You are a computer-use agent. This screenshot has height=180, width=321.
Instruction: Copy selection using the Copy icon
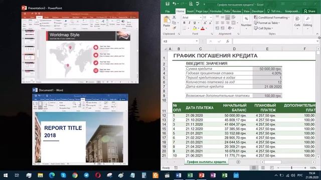(174, 22)
